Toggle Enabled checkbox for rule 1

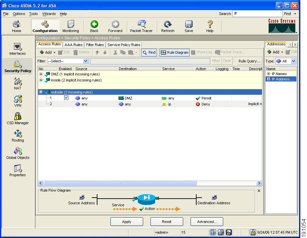pos(66,98)
